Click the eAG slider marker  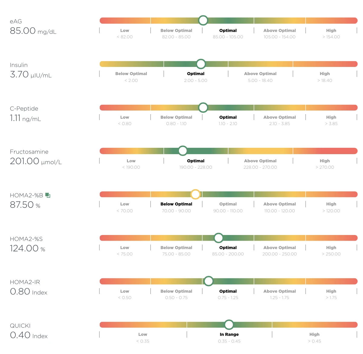click(x=203, y=20)
